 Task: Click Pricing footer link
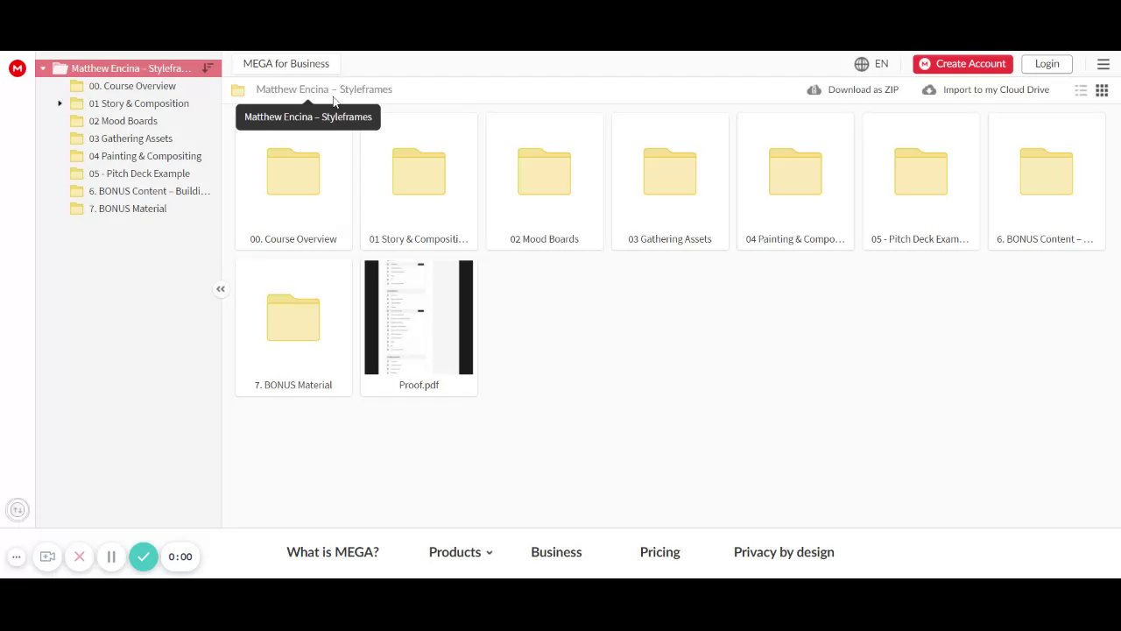coord(659,552)
